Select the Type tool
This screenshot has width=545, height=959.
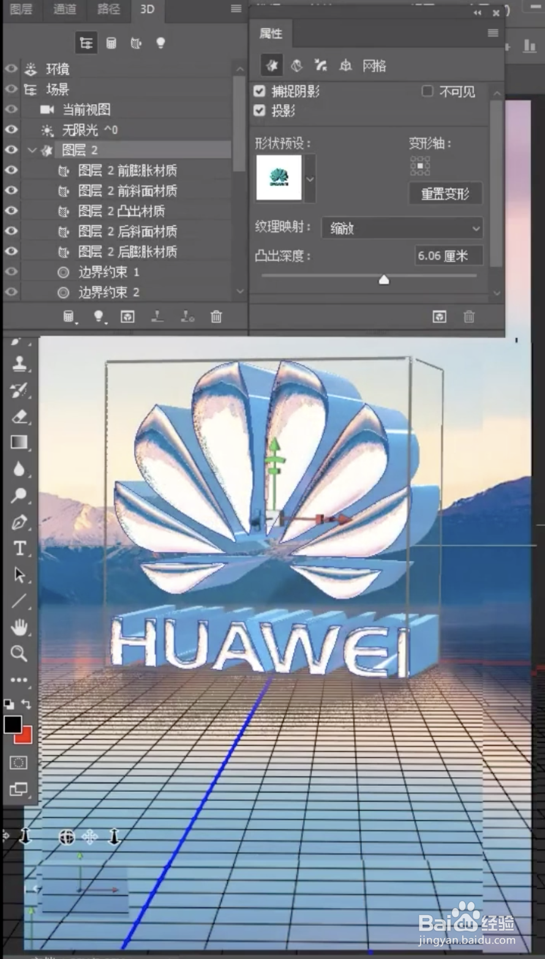tap(20, 549)
